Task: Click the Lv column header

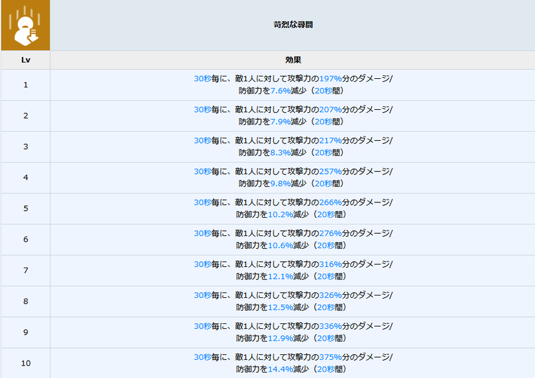Action: (26, 60)
